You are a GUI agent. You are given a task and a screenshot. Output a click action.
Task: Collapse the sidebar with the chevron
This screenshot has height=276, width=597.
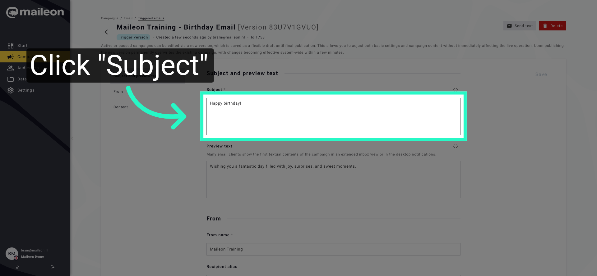(72, 138)
